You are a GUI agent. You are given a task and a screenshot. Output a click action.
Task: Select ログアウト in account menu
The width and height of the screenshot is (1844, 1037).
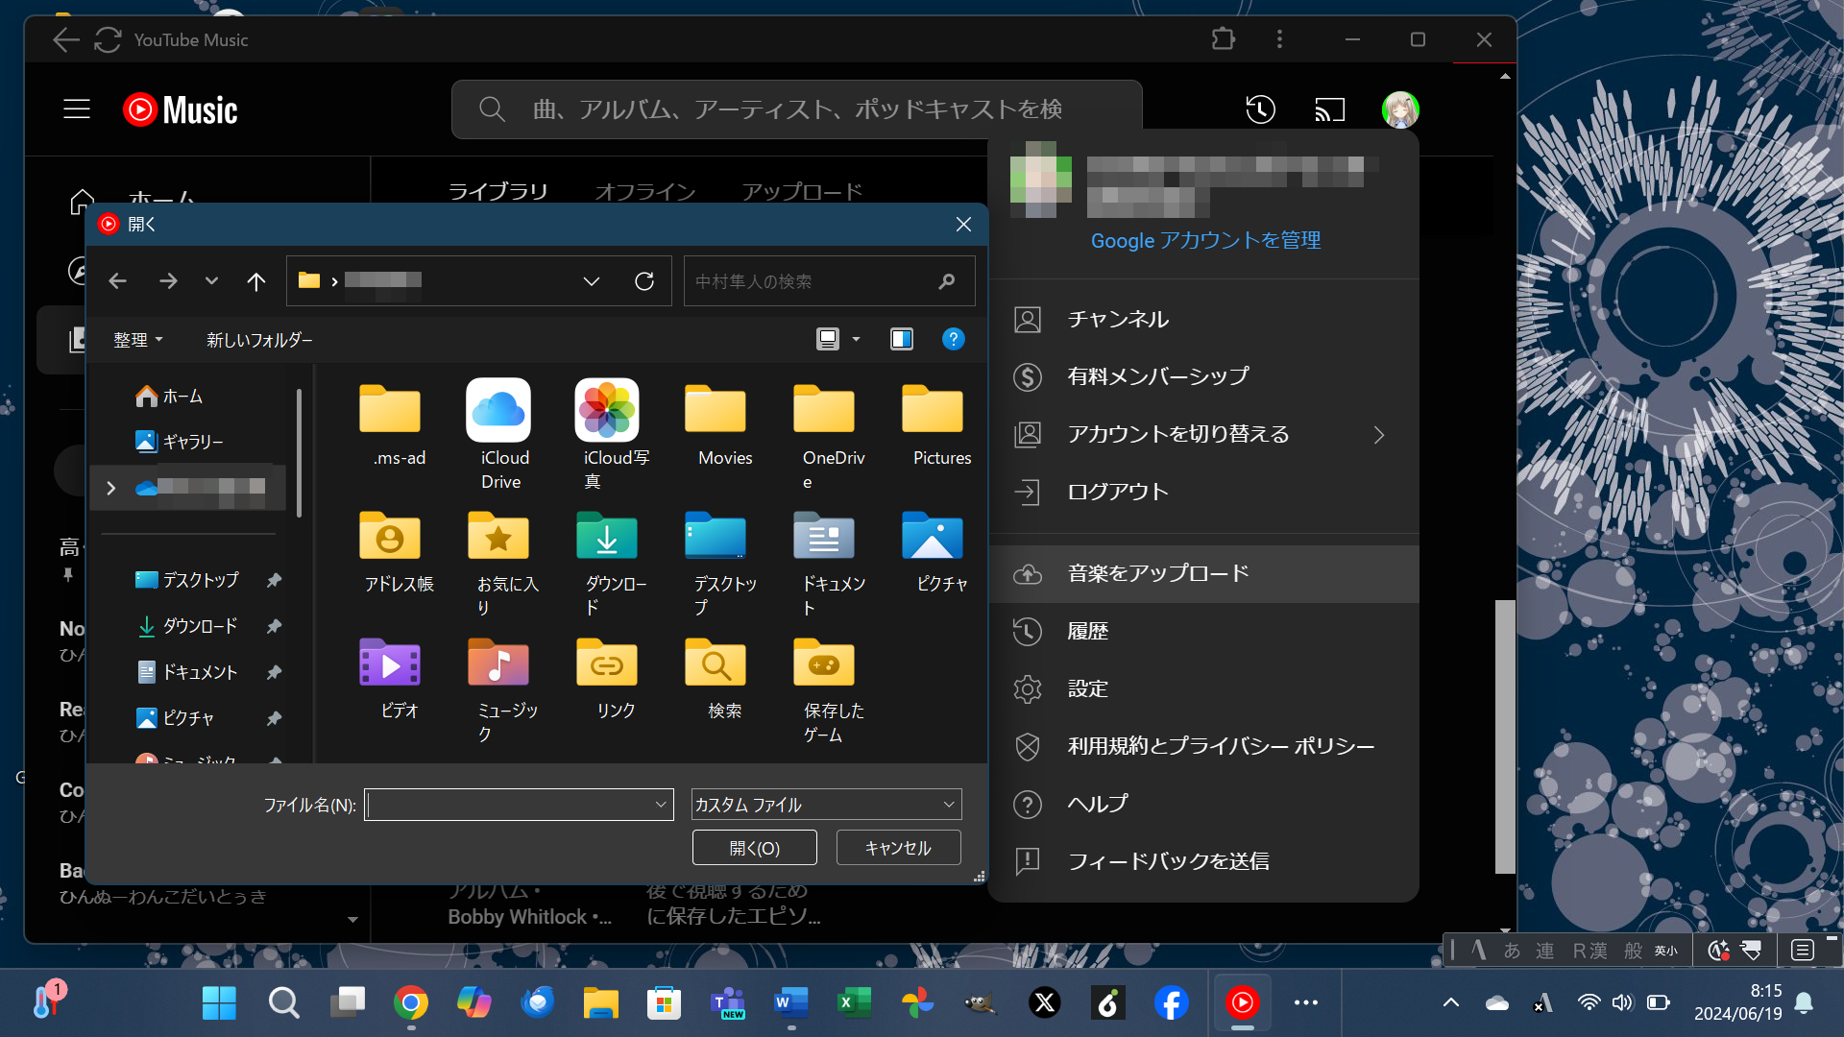1203,493
